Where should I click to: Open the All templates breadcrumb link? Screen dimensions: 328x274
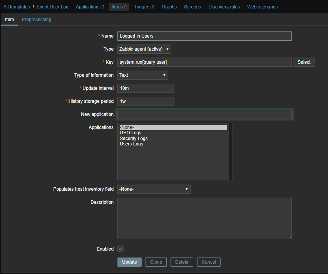point(17,7)
